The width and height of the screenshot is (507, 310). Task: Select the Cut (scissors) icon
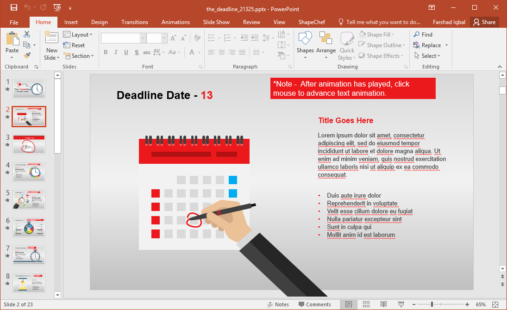(26, 34)
